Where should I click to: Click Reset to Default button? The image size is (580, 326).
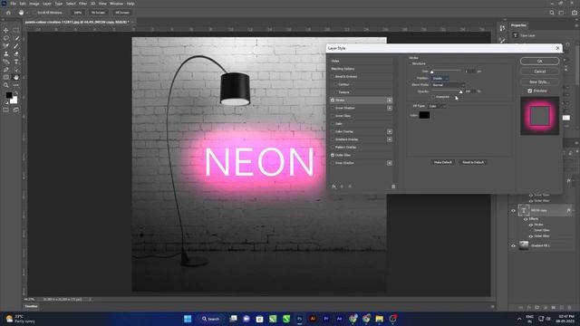coord(473,162)
